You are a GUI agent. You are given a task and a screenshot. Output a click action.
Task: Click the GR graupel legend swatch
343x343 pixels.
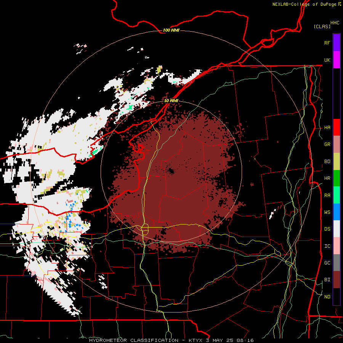pos(337,144)
